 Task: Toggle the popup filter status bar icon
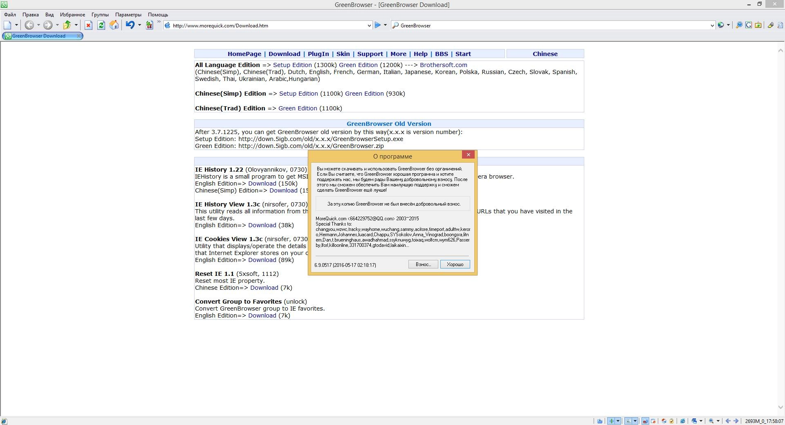pos(645,421)
